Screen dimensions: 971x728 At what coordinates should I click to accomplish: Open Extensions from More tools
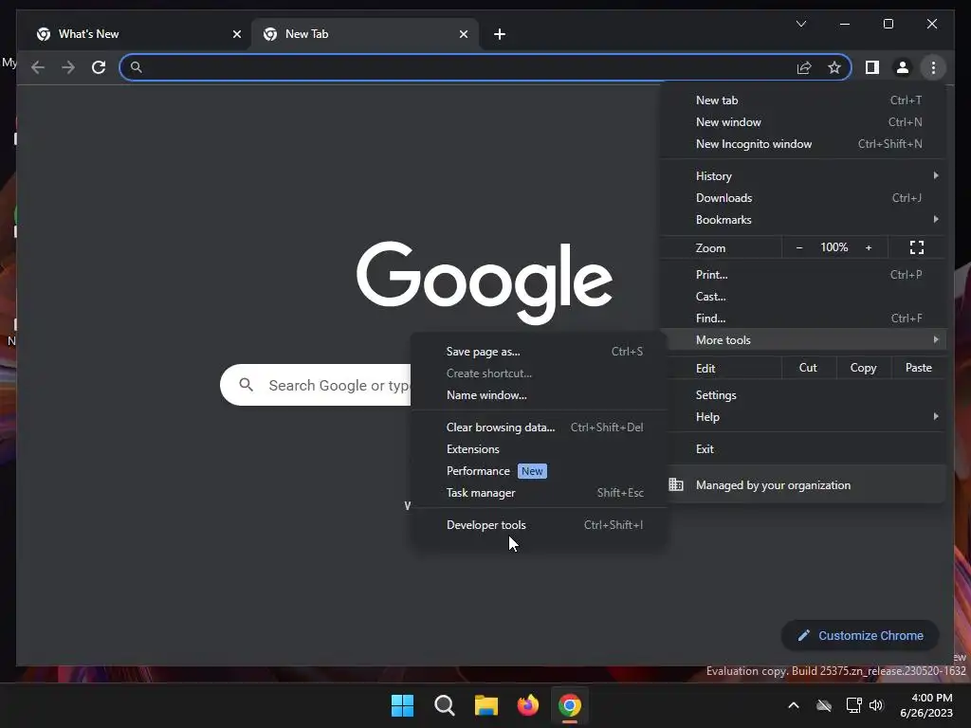pos(539,448)
